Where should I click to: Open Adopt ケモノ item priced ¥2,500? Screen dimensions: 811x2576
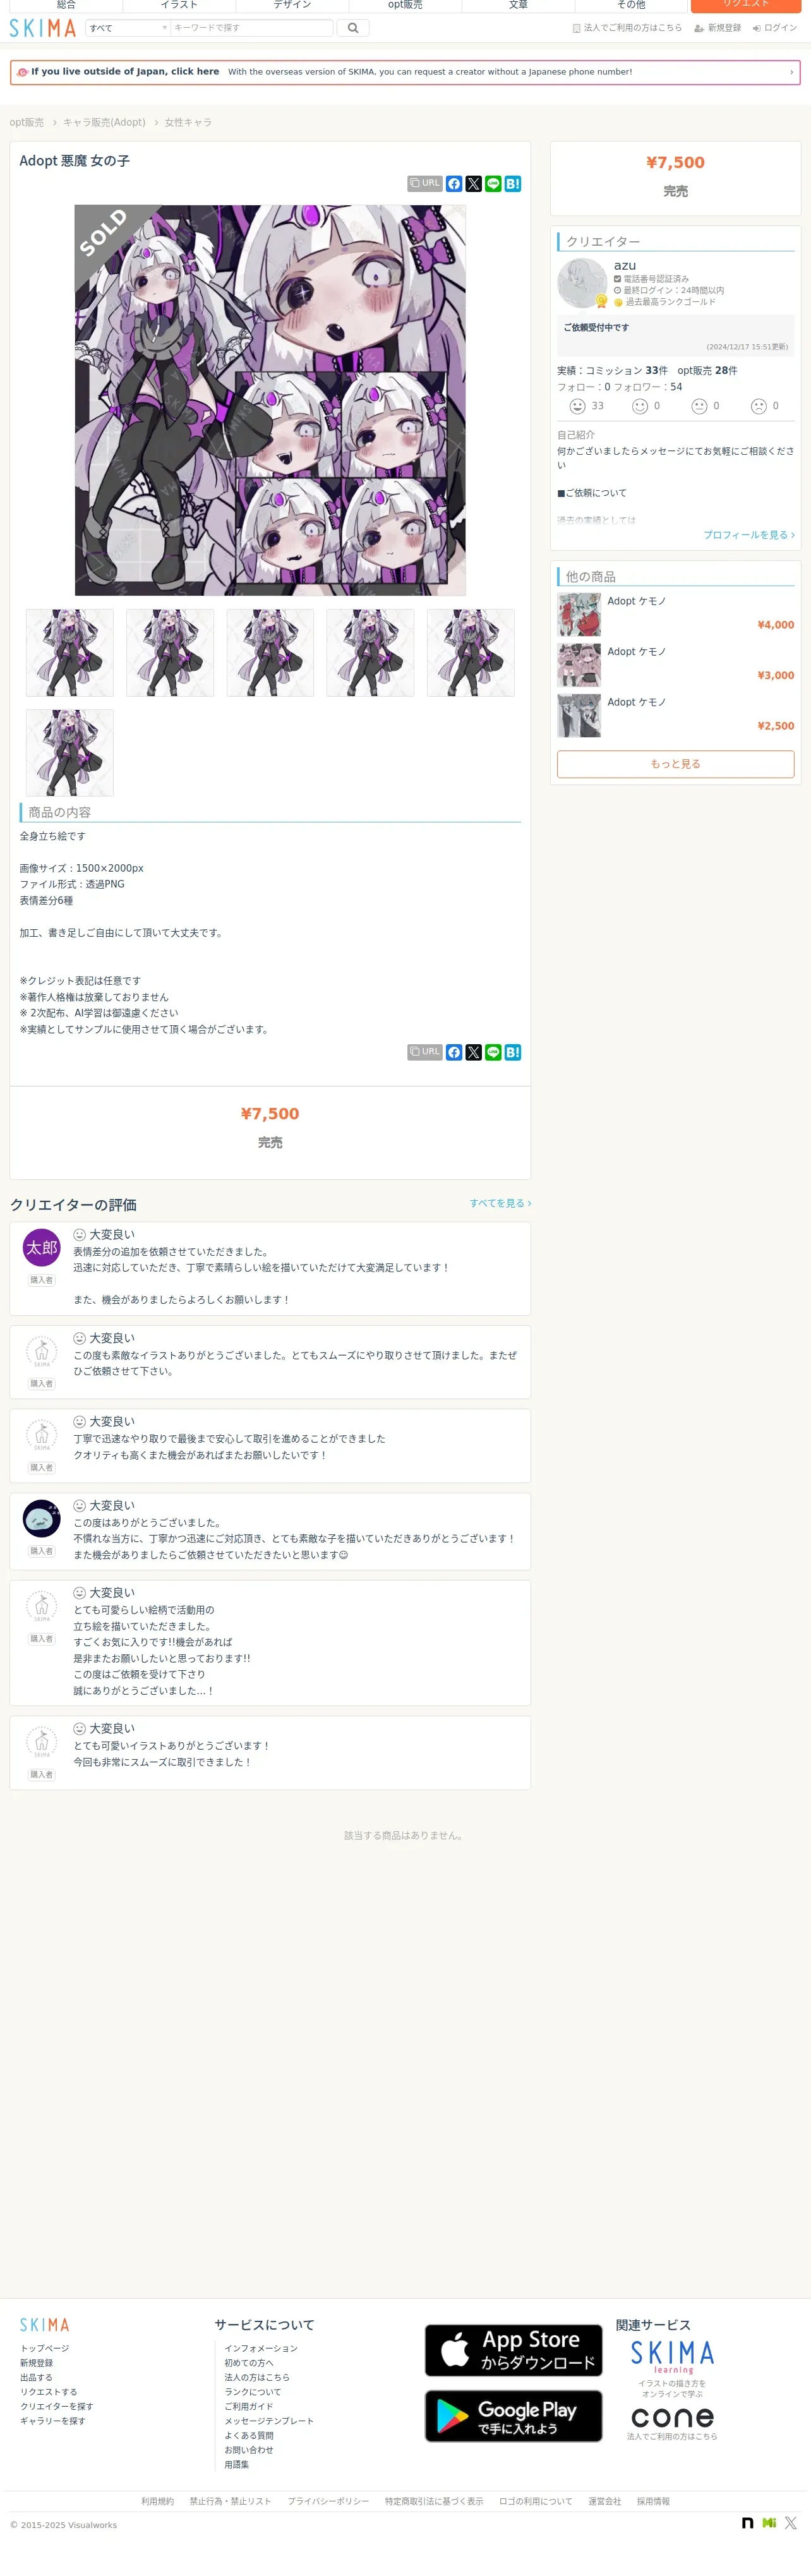pos(676,715)
